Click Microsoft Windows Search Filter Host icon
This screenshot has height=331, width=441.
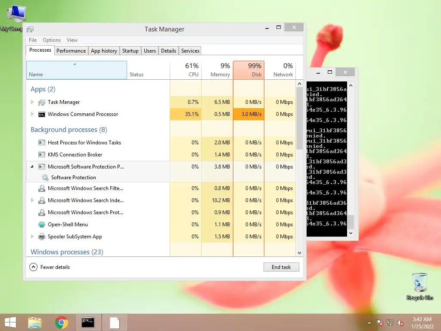[42, 188]
